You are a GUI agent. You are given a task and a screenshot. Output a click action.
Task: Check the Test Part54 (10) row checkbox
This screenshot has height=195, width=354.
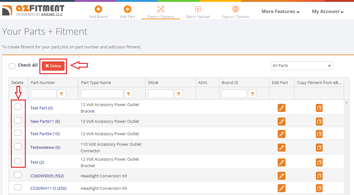[18, 133]
